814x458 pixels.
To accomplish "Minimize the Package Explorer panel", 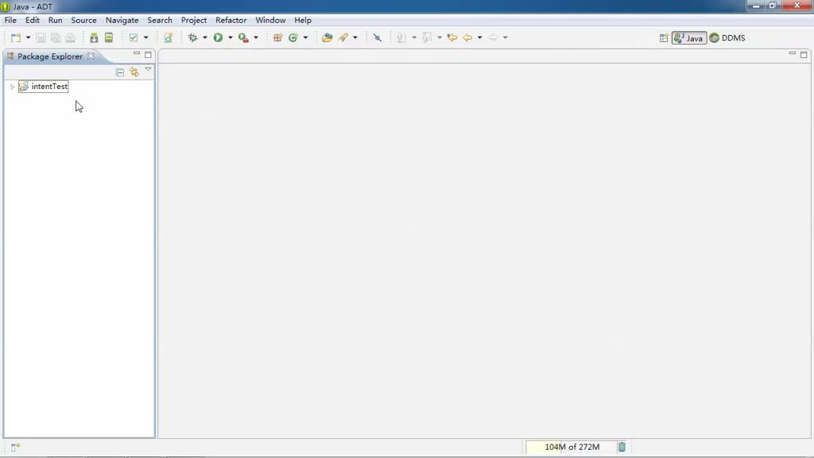I will click(137, 53).
